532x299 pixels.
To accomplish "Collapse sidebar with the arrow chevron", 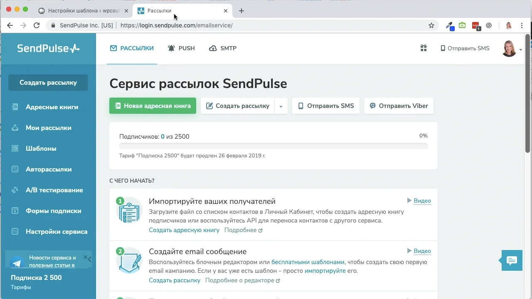I will pyautogui.click(x=90, y=260).
